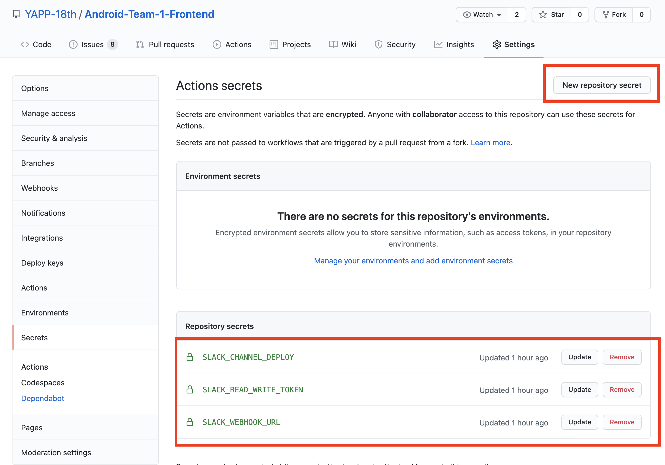This screenshot has height=465, width=665.
Task: Fork the repository using the fork icon
Action: [605, 14]
